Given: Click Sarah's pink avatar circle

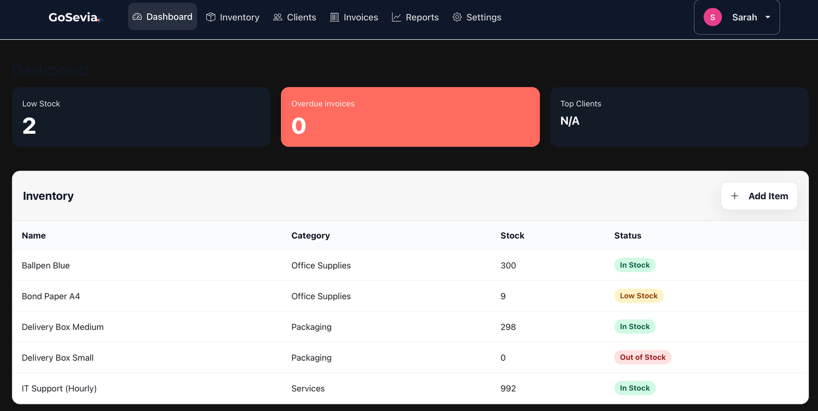Looking at the screenshot, I should click(x=712, y=17).
